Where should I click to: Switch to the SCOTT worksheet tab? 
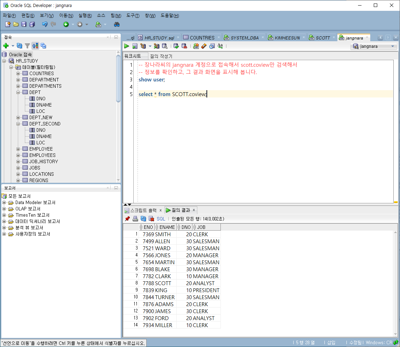[323, 38]
